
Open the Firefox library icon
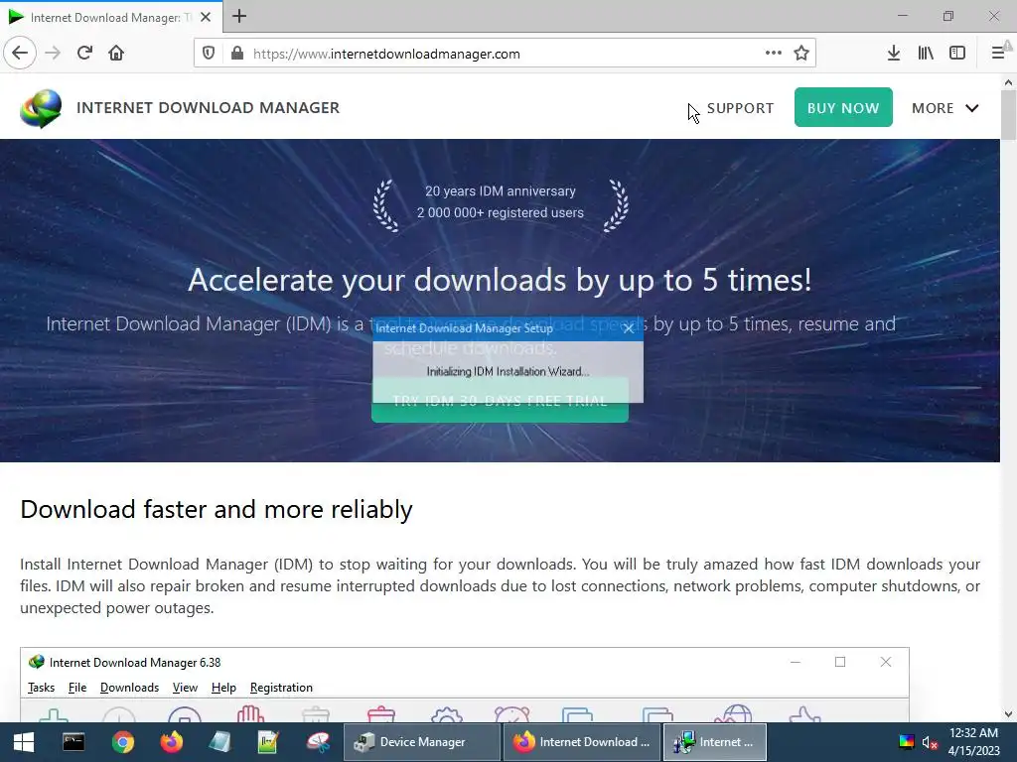pyautogui.click(x=926, y=54)
